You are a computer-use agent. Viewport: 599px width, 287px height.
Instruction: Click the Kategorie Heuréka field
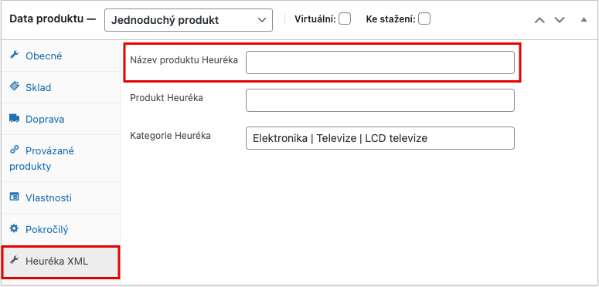[380, 138]
